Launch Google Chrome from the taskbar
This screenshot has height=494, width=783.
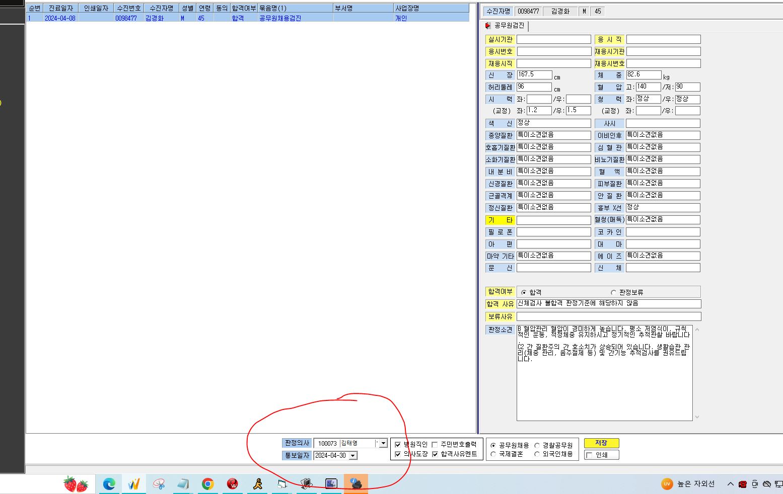(x=207, y=484)
